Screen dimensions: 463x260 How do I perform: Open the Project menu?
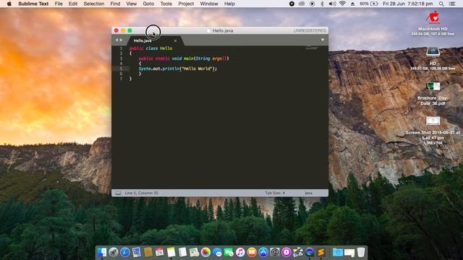186,4
